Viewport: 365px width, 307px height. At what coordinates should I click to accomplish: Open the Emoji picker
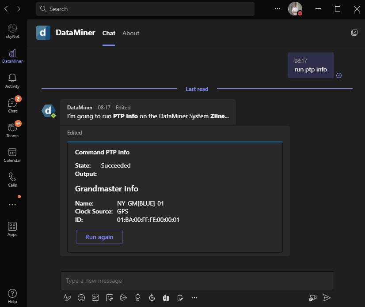pos(81,298)
